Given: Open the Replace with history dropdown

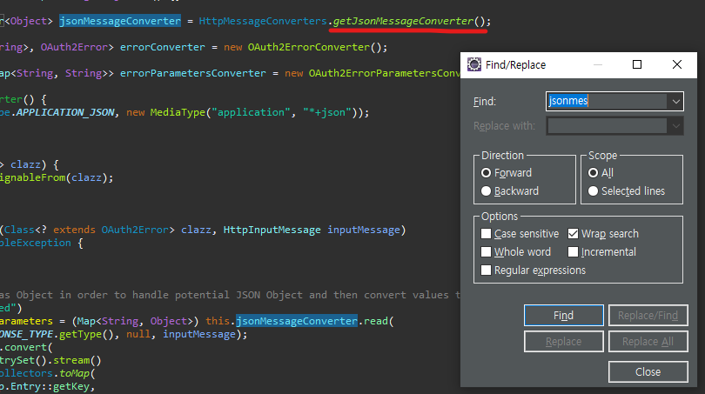Looking at the screenshot, I should click(x=675, y=126).
